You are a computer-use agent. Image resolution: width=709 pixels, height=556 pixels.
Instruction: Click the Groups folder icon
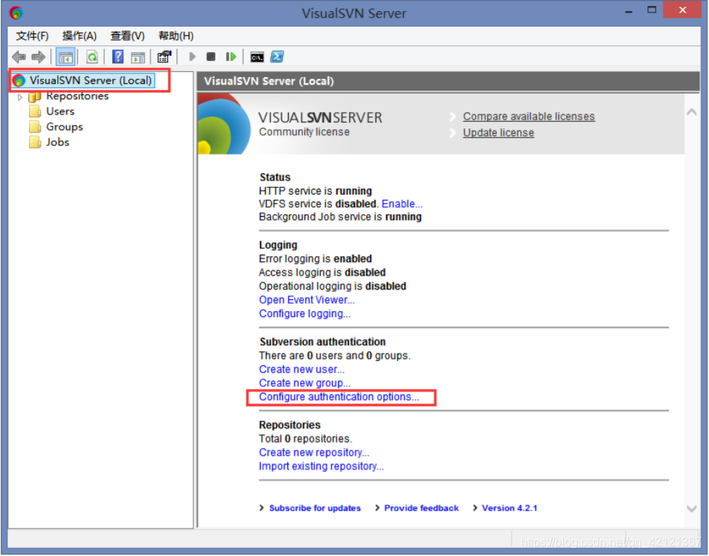pos(35,127)
